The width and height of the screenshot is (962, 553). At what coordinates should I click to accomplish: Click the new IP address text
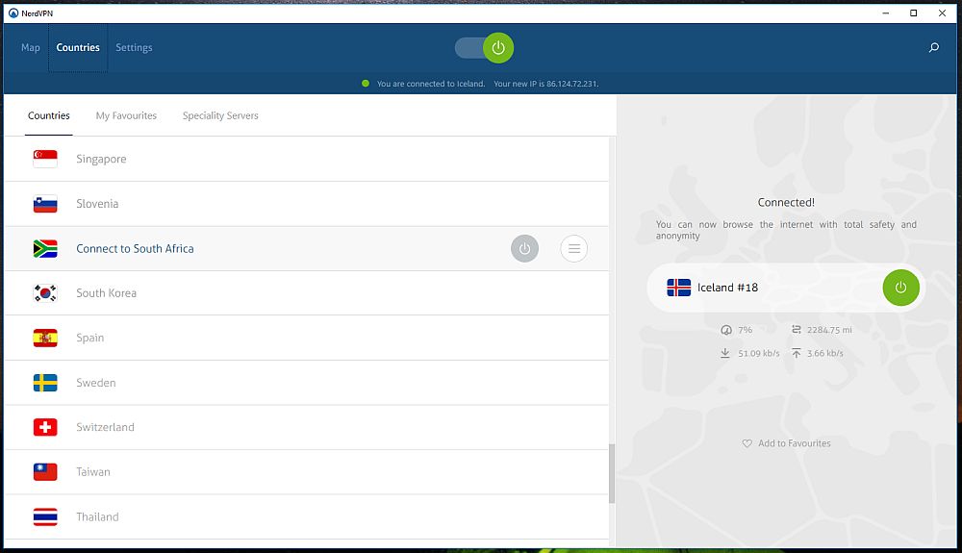pos(546,84)
